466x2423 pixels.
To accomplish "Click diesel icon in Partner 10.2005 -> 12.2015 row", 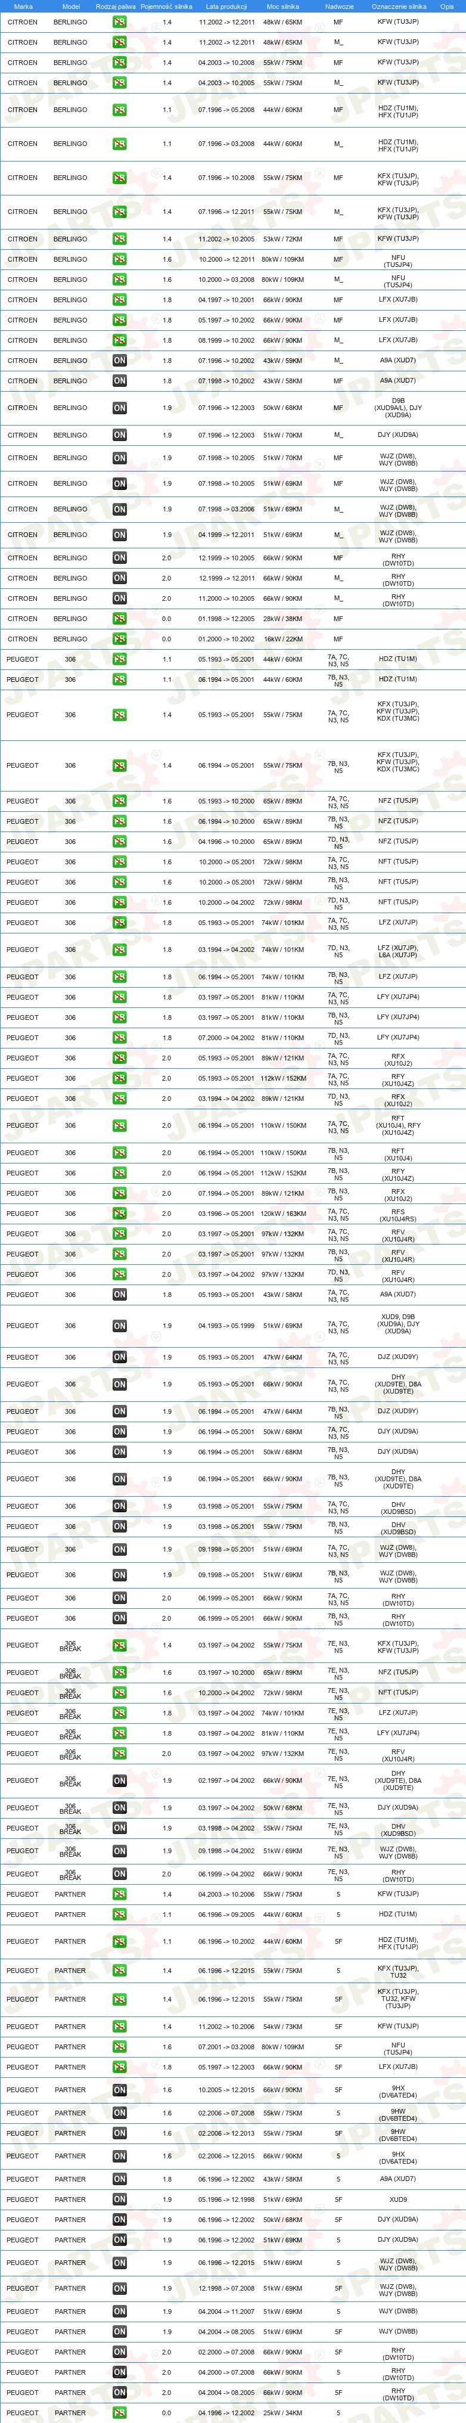I will [119, 2090].
